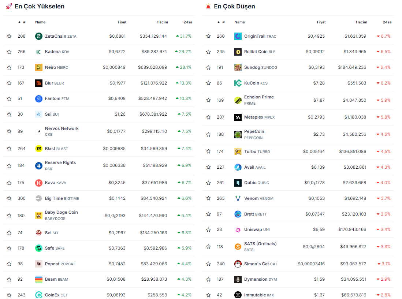Sort gainers table by Name column
The width and height of the screenshot is (402, 299).
point(40,22)
